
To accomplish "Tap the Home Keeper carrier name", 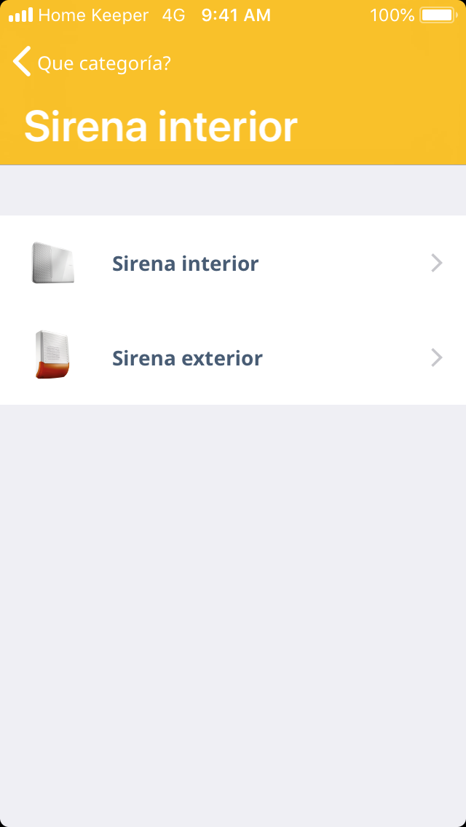I will click(93, 15).
